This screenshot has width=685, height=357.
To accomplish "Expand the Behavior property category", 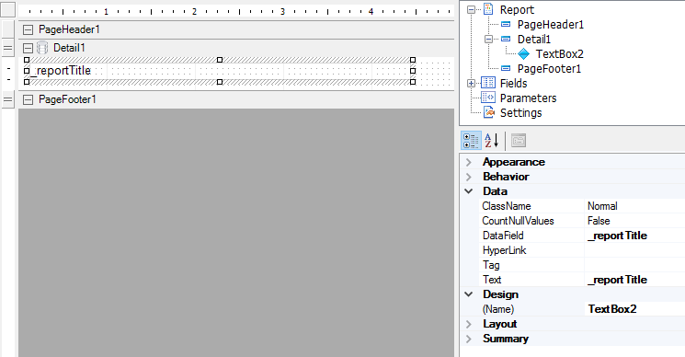I will [x=469, y=177].
